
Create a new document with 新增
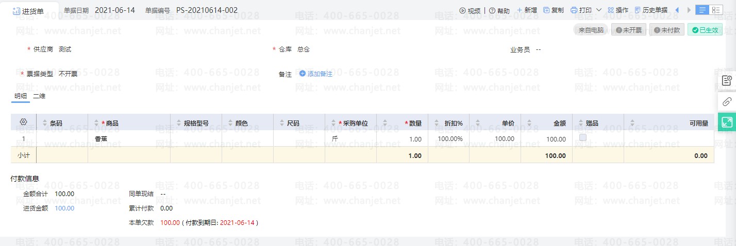[526, 10]
